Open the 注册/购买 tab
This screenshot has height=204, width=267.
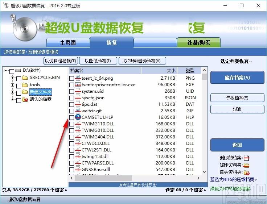point(199,42)
